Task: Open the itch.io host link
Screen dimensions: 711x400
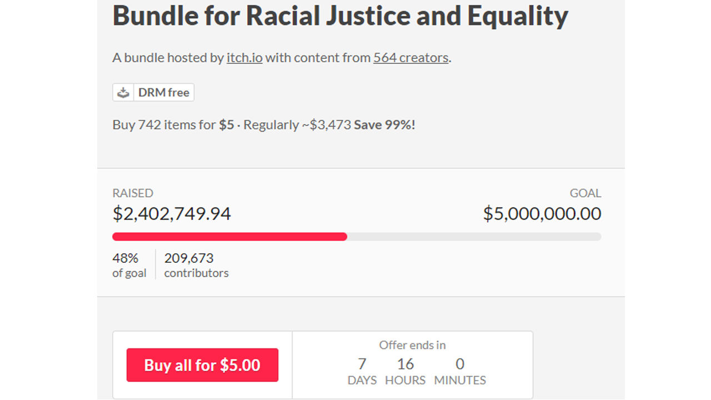Action: (x=244, y=58)
